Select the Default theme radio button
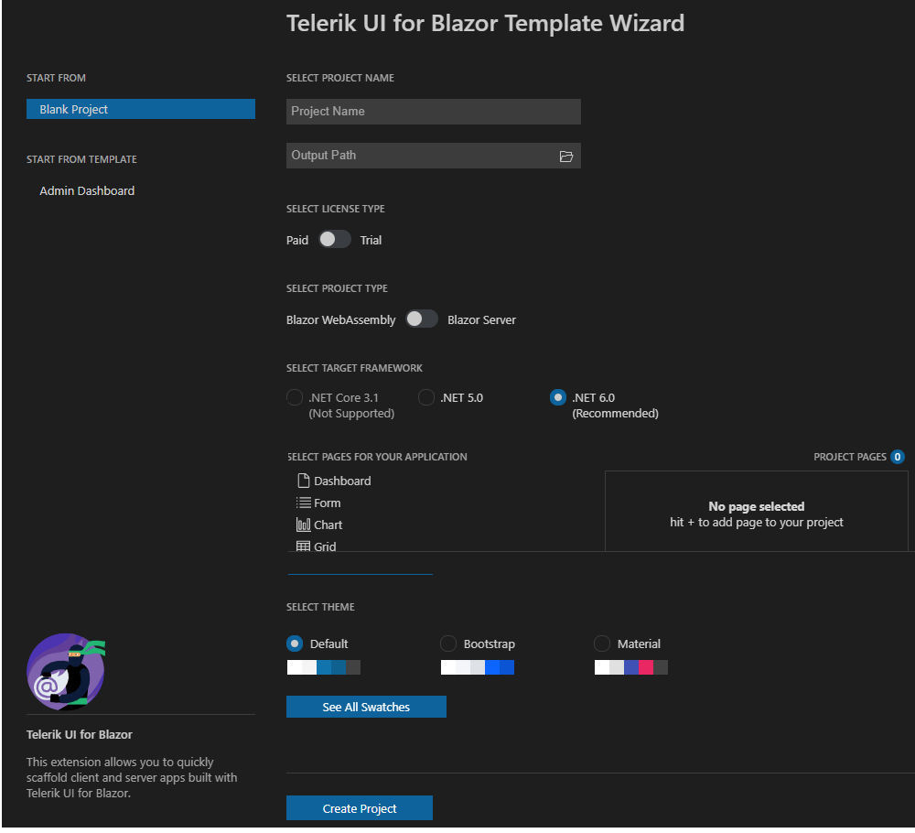Image resolution: width=915 pixels, height=833 pixels. [x=295, y=644]
